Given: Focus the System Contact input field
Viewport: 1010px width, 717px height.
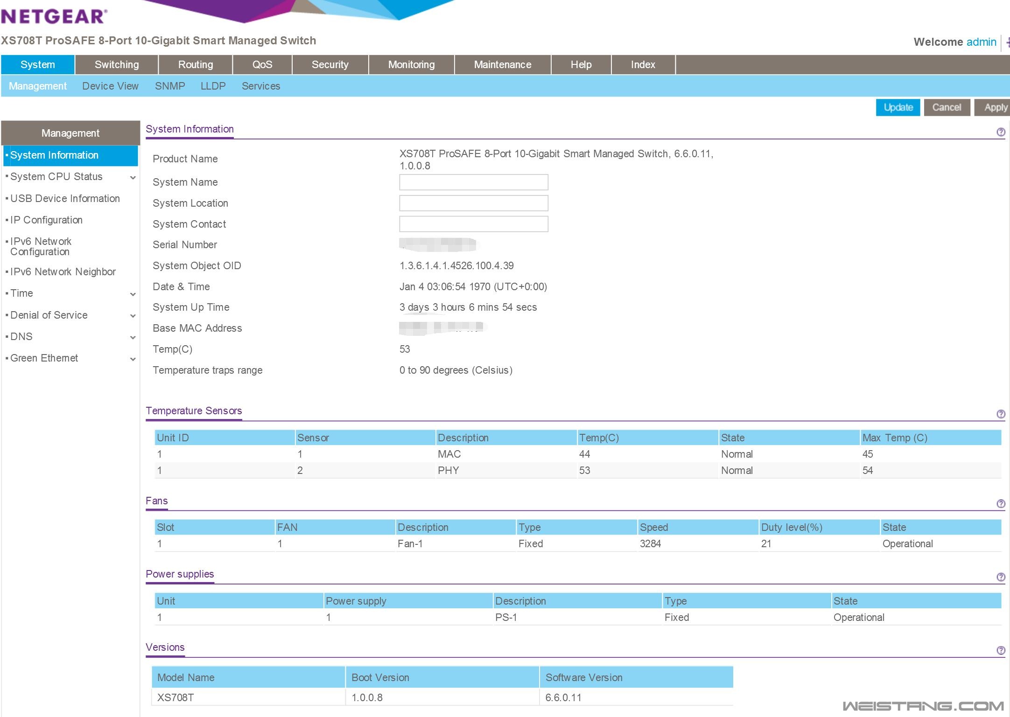Looking at the screenshot, I should coord(473,224).
